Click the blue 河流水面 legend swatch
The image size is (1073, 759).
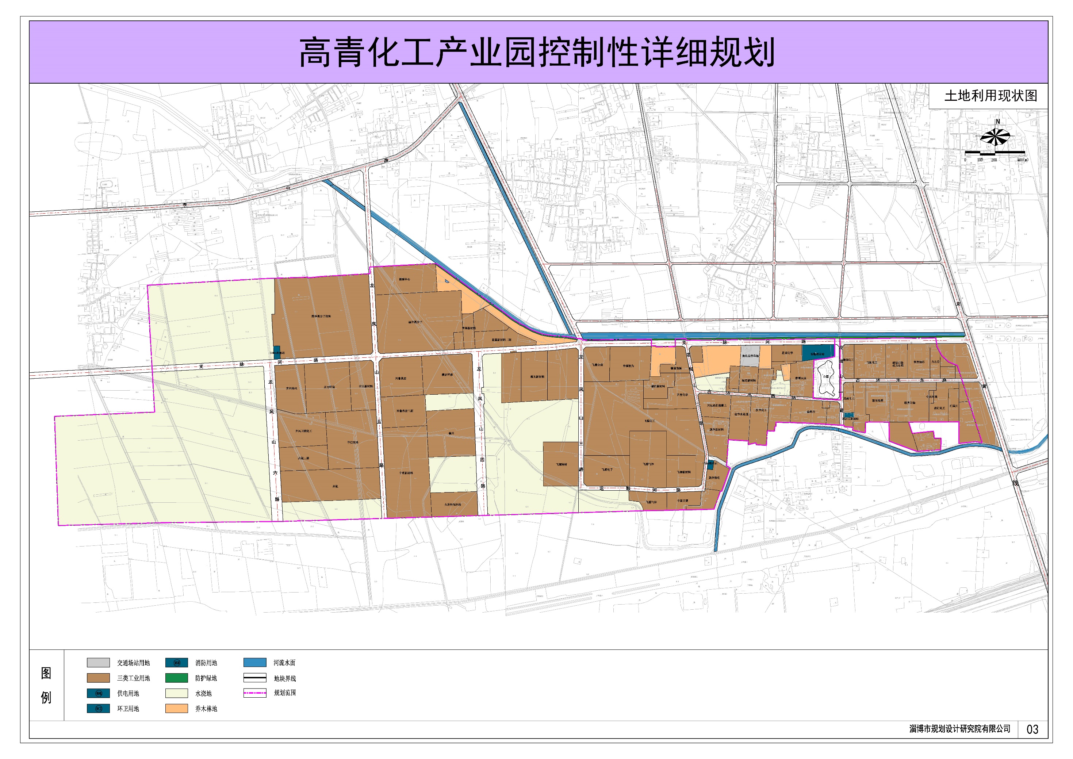coord(255,663)
